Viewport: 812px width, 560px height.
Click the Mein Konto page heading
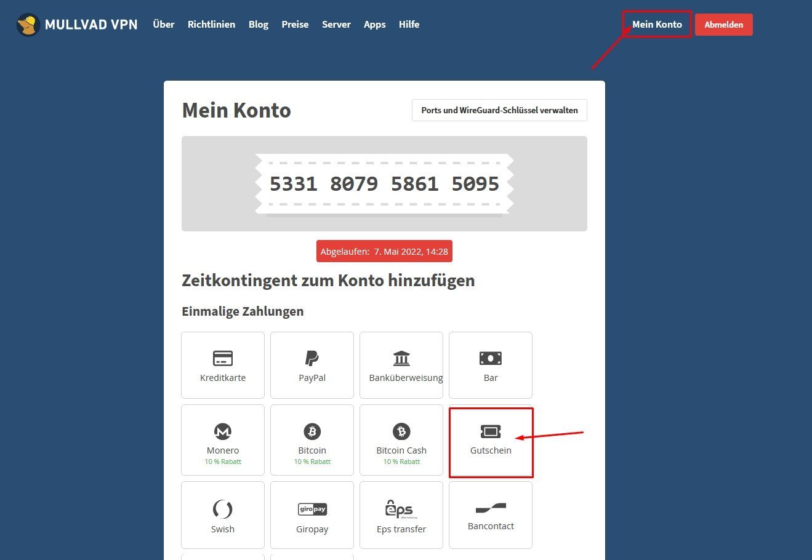click(236, 111)
